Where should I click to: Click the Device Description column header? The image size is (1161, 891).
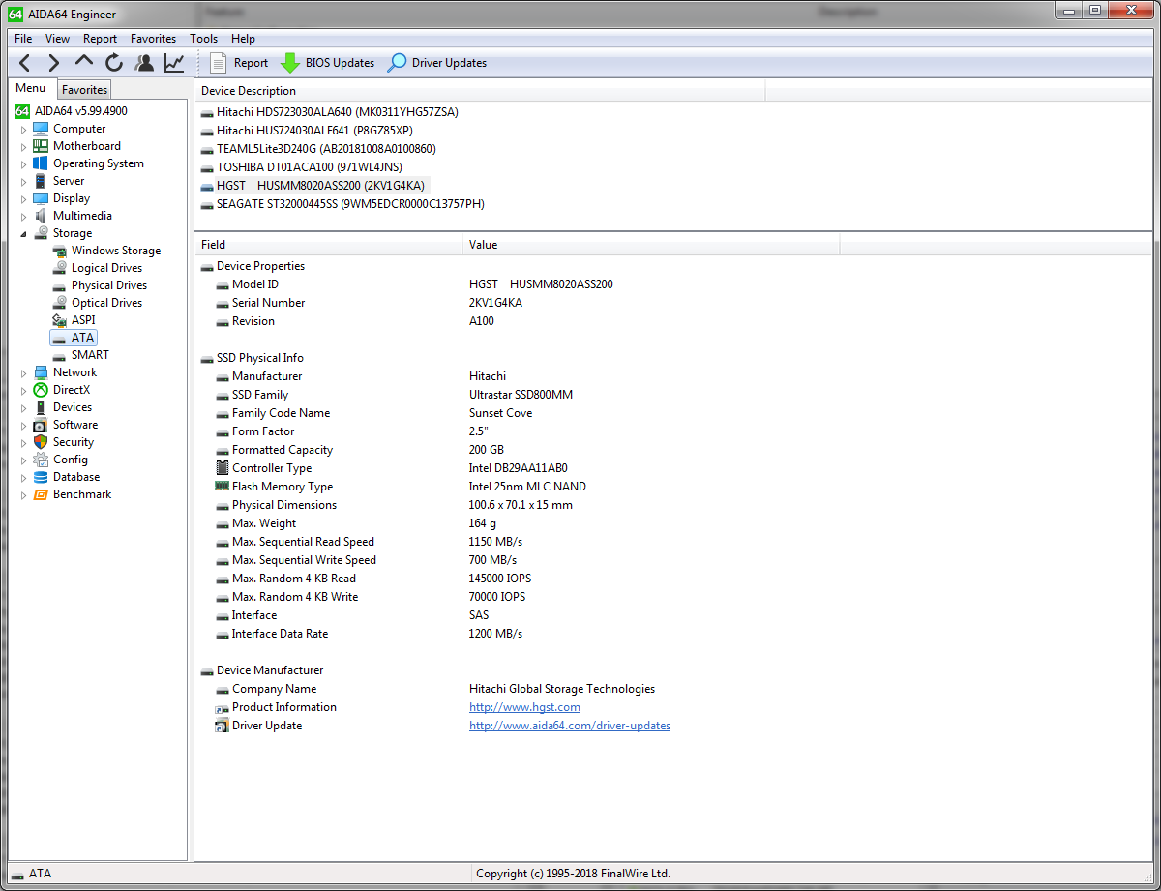pos(479,91)
